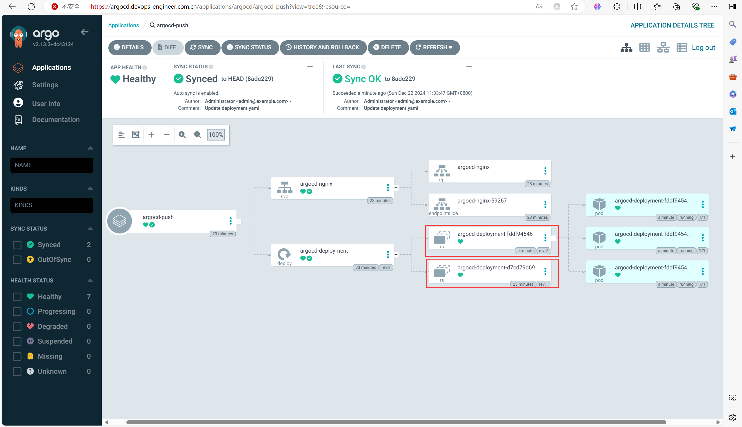Switch to the list view icon
The image size is (742, 427).
pyautogui.click(x=681, y=48)
